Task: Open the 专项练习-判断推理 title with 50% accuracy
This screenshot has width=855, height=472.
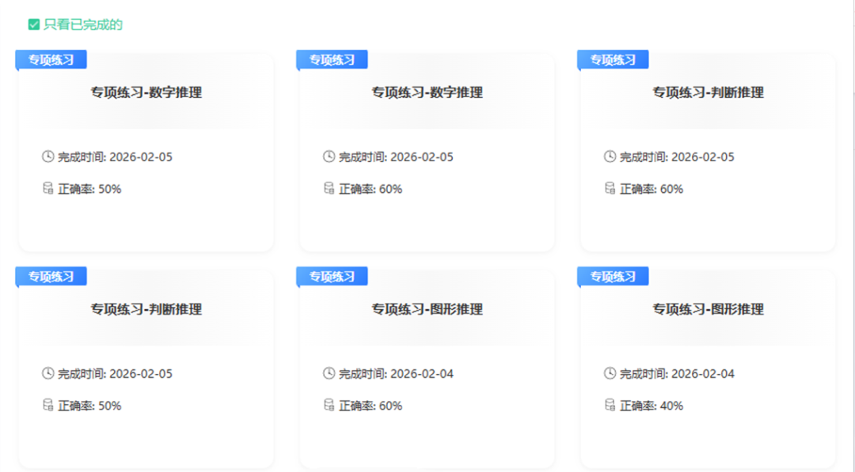Action: coord(146,309)
